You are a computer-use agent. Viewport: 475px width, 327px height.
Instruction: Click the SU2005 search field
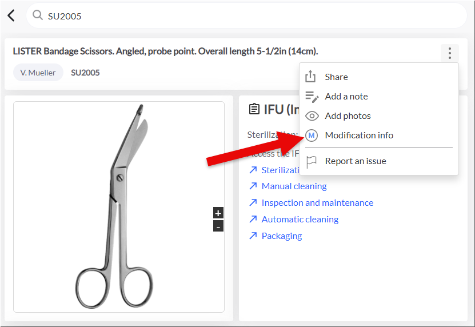click(246, 15)
